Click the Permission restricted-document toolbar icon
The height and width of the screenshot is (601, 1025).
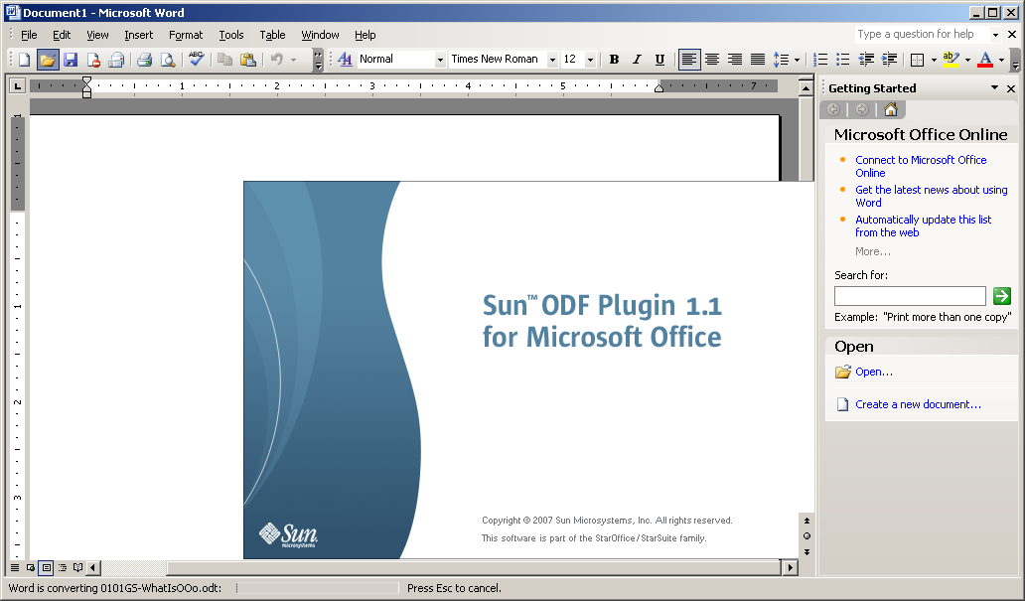(93, 60)
